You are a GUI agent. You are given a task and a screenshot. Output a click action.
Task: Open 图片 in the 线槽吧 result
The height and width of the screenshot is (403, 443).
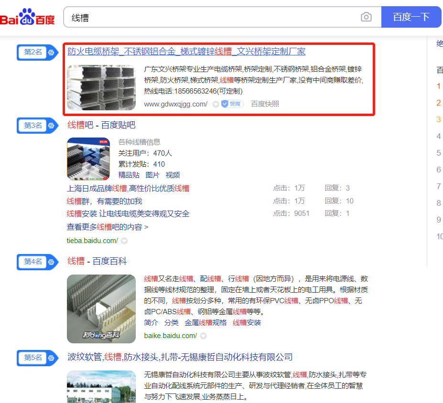click(152, 175)
